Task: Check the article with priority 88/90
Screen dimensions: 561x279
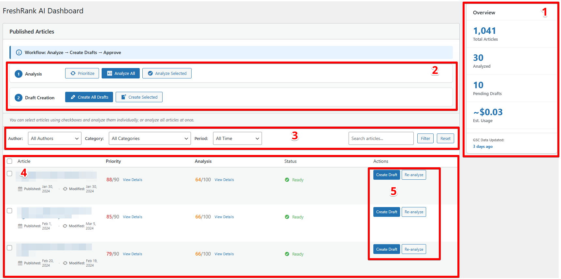Action: click(9, 174)
